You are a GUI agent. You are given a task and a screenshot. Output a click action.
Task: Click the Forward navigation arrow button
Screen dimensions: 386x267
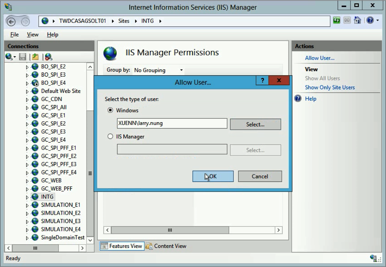pyautogui.click(x=25, y=21)
